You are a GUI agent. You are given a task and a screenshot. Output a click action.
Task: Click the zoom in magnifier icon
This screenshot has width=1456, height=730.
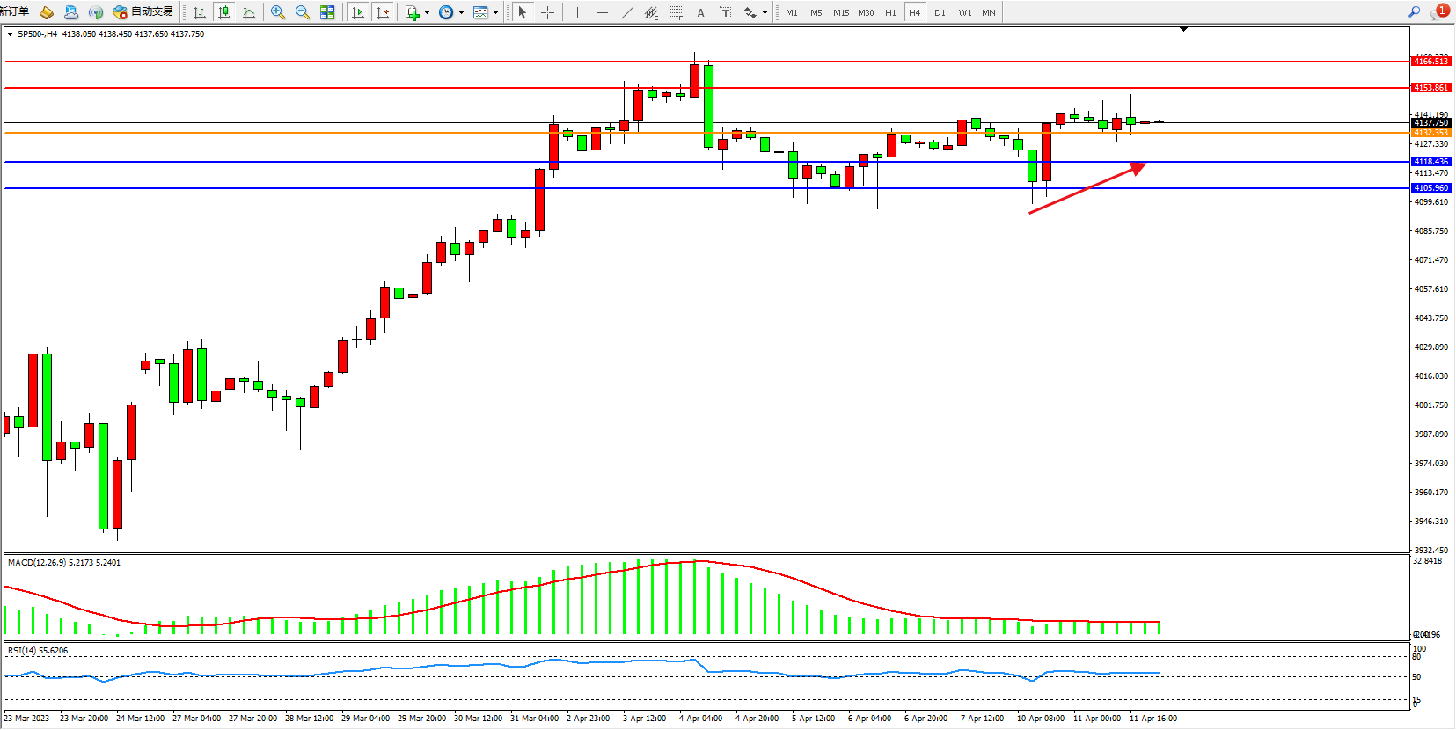(x=278, y=12)
